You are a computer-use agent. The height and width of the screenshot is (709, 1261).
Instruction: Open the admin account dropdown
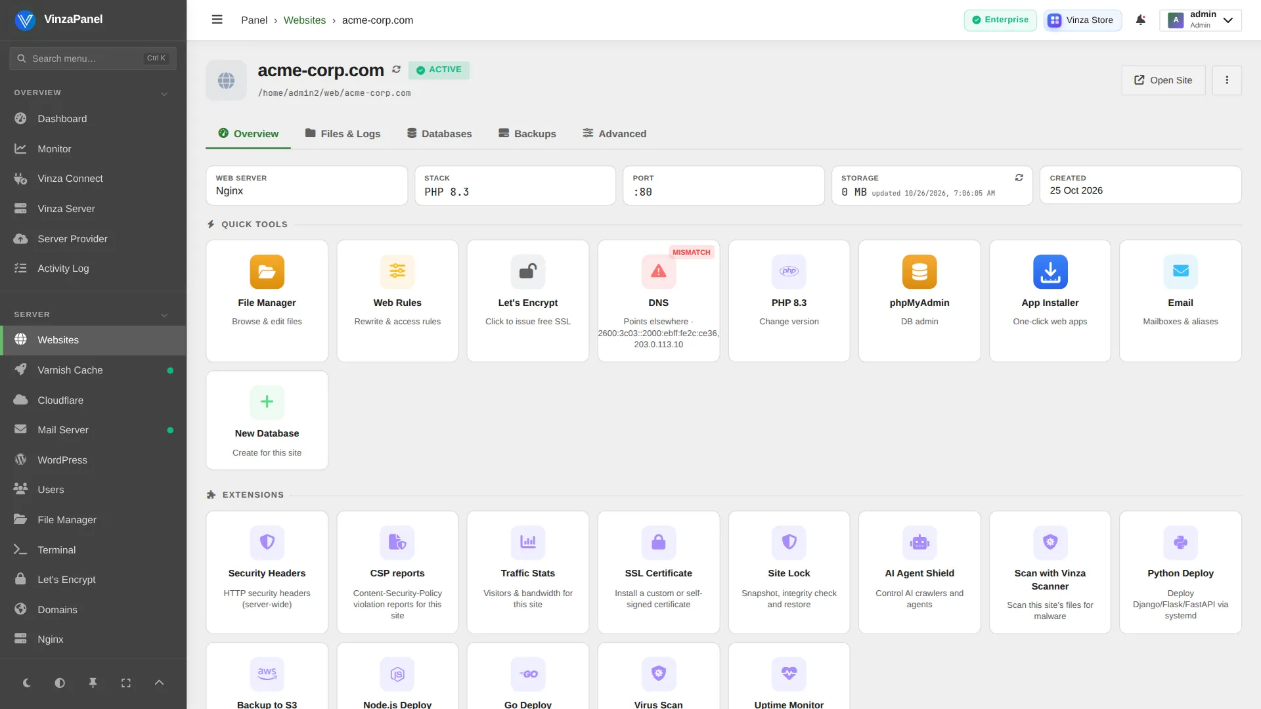pyautogui.click(x=1201, y=20)
